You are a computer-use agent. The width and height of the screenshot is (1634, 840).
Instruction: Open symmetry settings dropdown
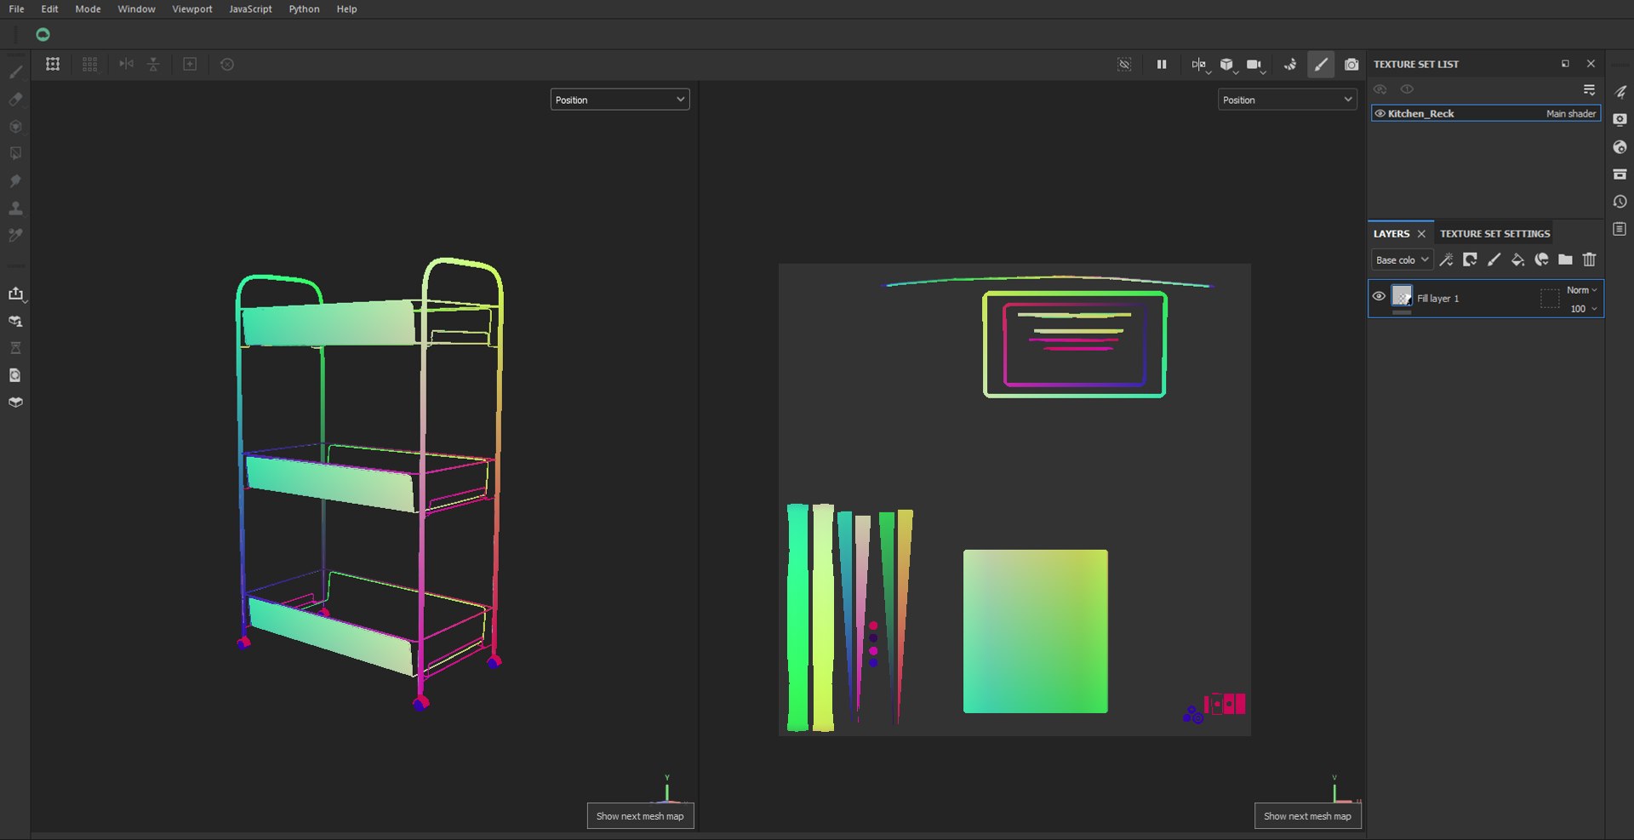[x=1200, y=65]
